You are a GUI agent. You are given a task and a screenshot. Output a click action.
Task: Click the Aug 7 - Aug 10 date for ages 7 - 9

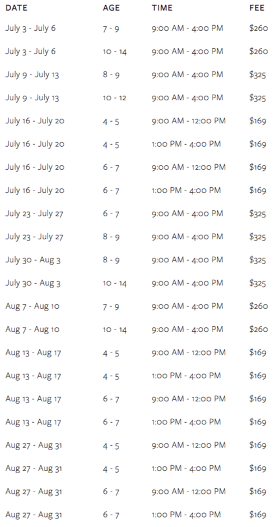[32, 307]
